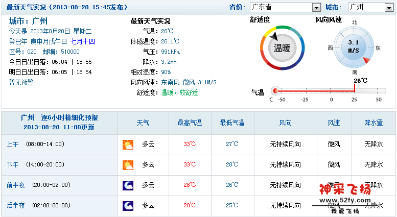Click the 33℃ high temperature in 上午 row

point(190,144)
